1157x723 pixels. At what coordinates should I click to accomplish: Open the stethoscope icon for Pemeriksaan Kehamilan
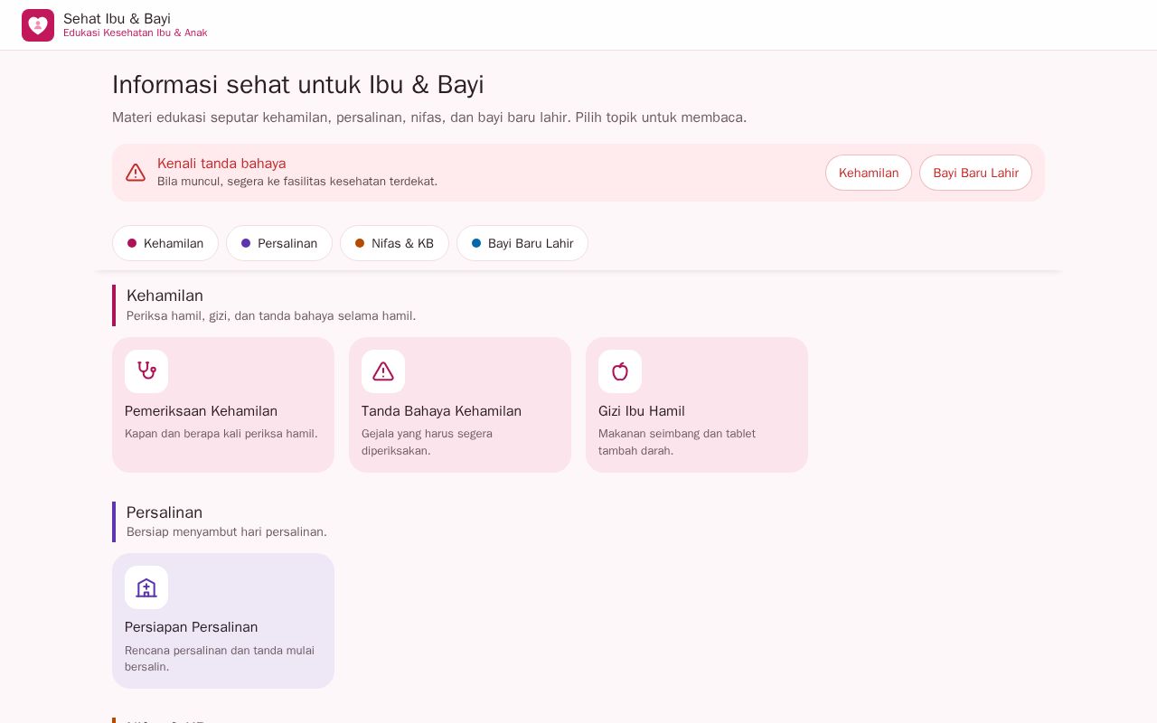[146, 371]
